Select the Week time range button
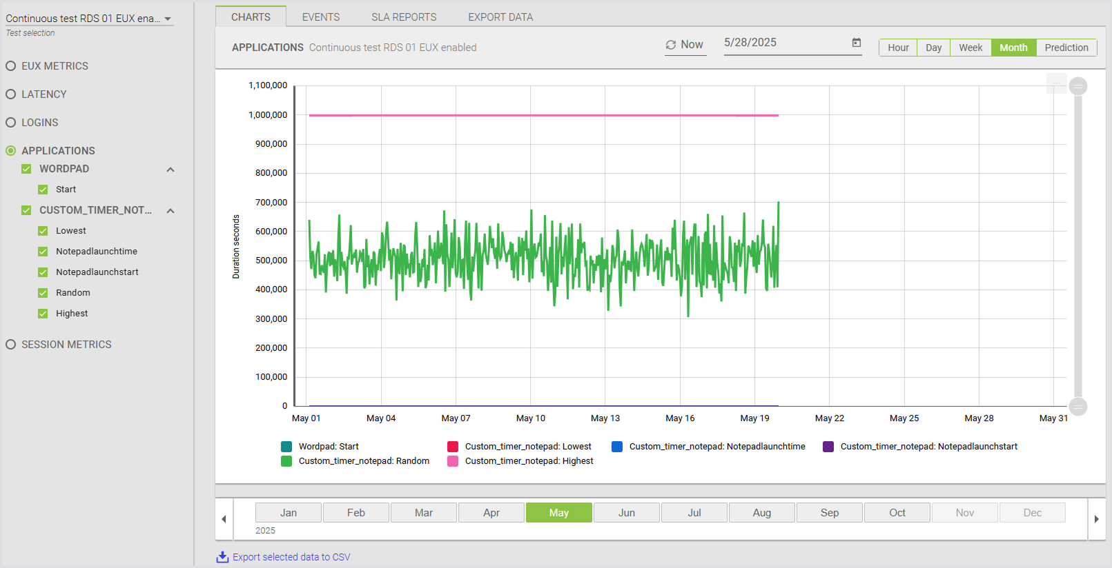Image resolution: width=1112 pixels, height=568 pixels. [x=970, y=48]
